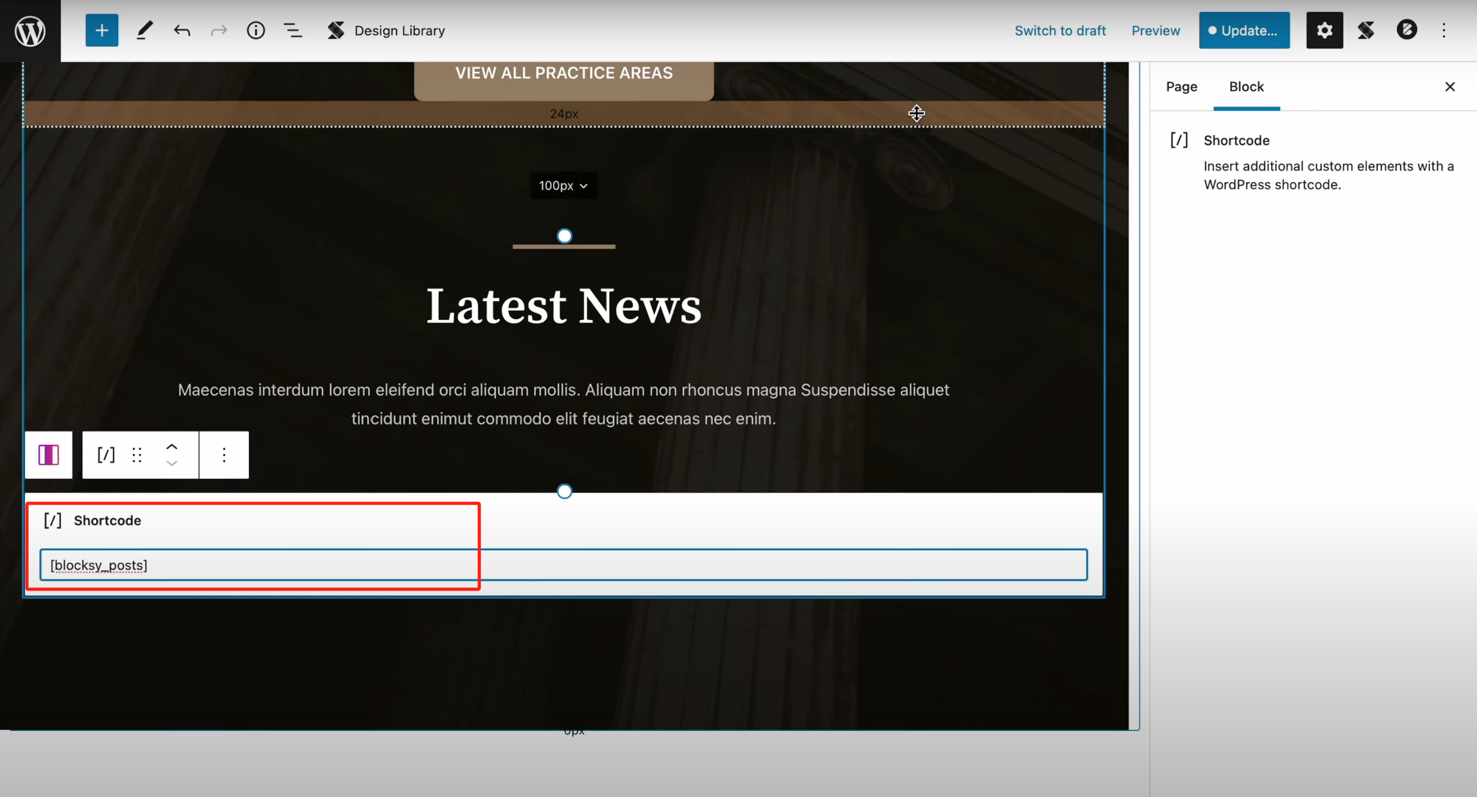1477x797 pixels.
Task: Select the parent Columns block icon
Action: (49, 455)
